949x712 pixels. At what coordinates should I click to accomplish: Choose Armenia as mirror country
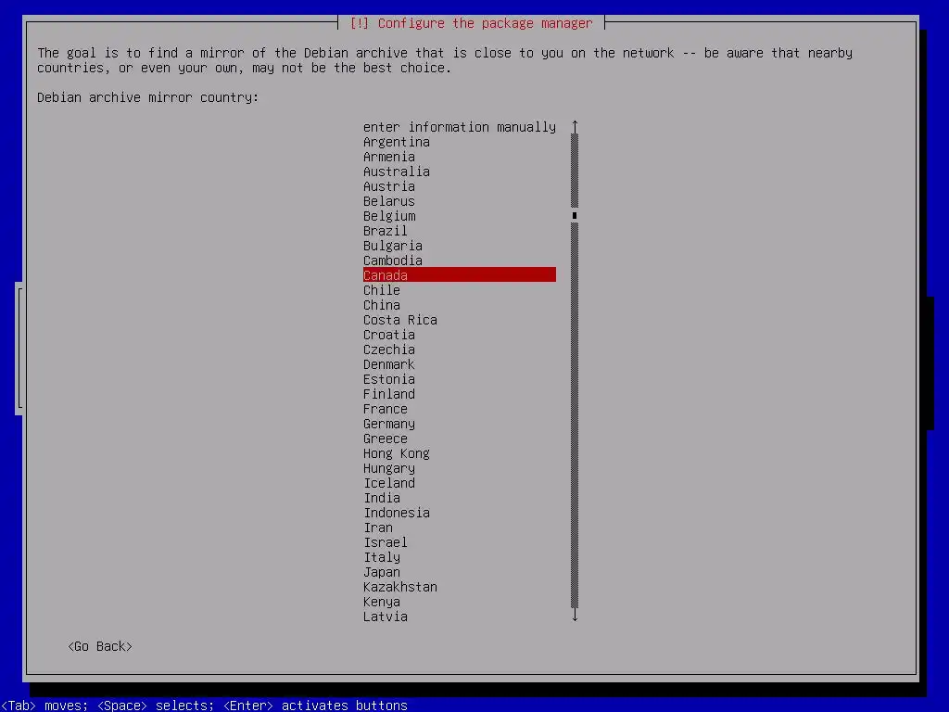point(460,157)
